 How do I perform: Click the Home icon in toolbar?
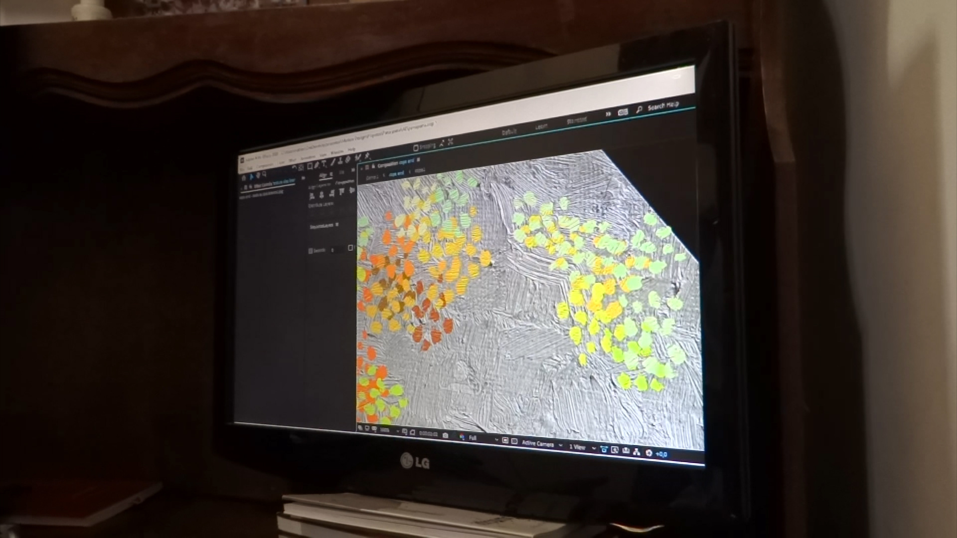click(x=244, y=178)
